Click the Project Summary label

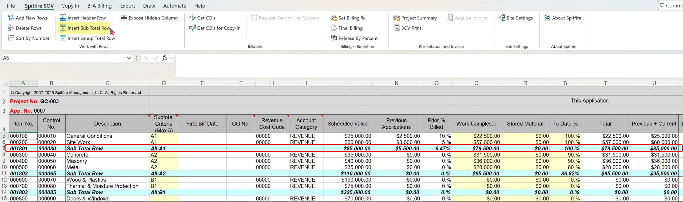click(x=419, y=18)
